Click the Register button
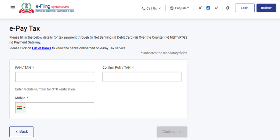280x140 pixels. click(x=266, y=8)
